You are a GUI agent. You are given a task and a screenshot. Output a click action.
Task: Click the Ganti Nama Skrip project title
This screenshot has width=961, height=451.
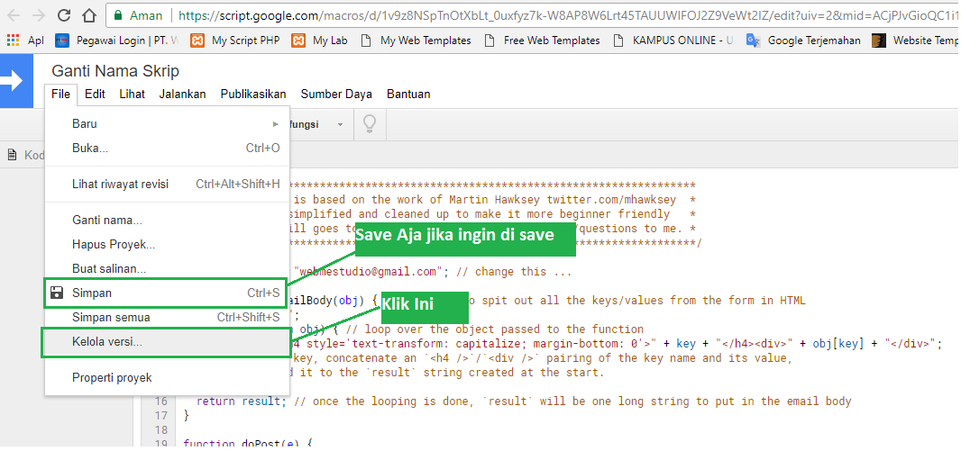coord(115,71)
